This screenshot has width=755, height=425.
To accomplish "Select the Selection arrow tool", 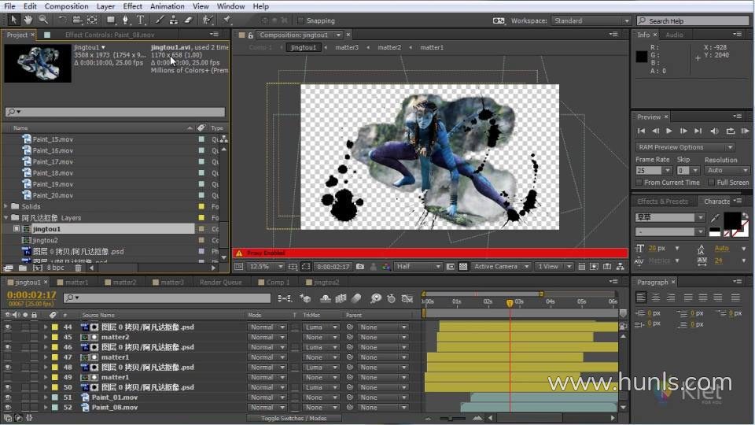I will coord(13,20).
